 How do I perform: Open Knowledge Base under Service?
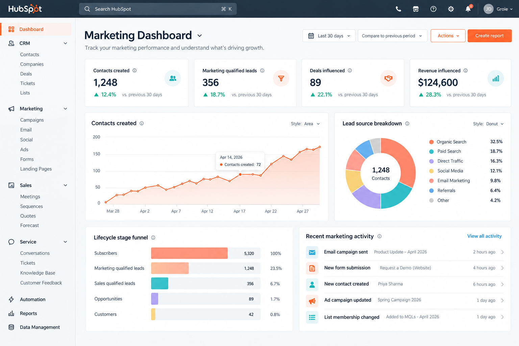pos(38,273)
